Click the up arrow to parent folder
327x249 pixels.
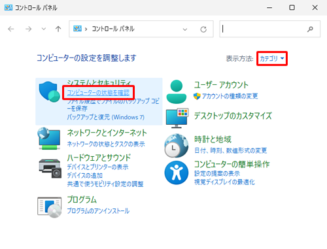point(58,29)
